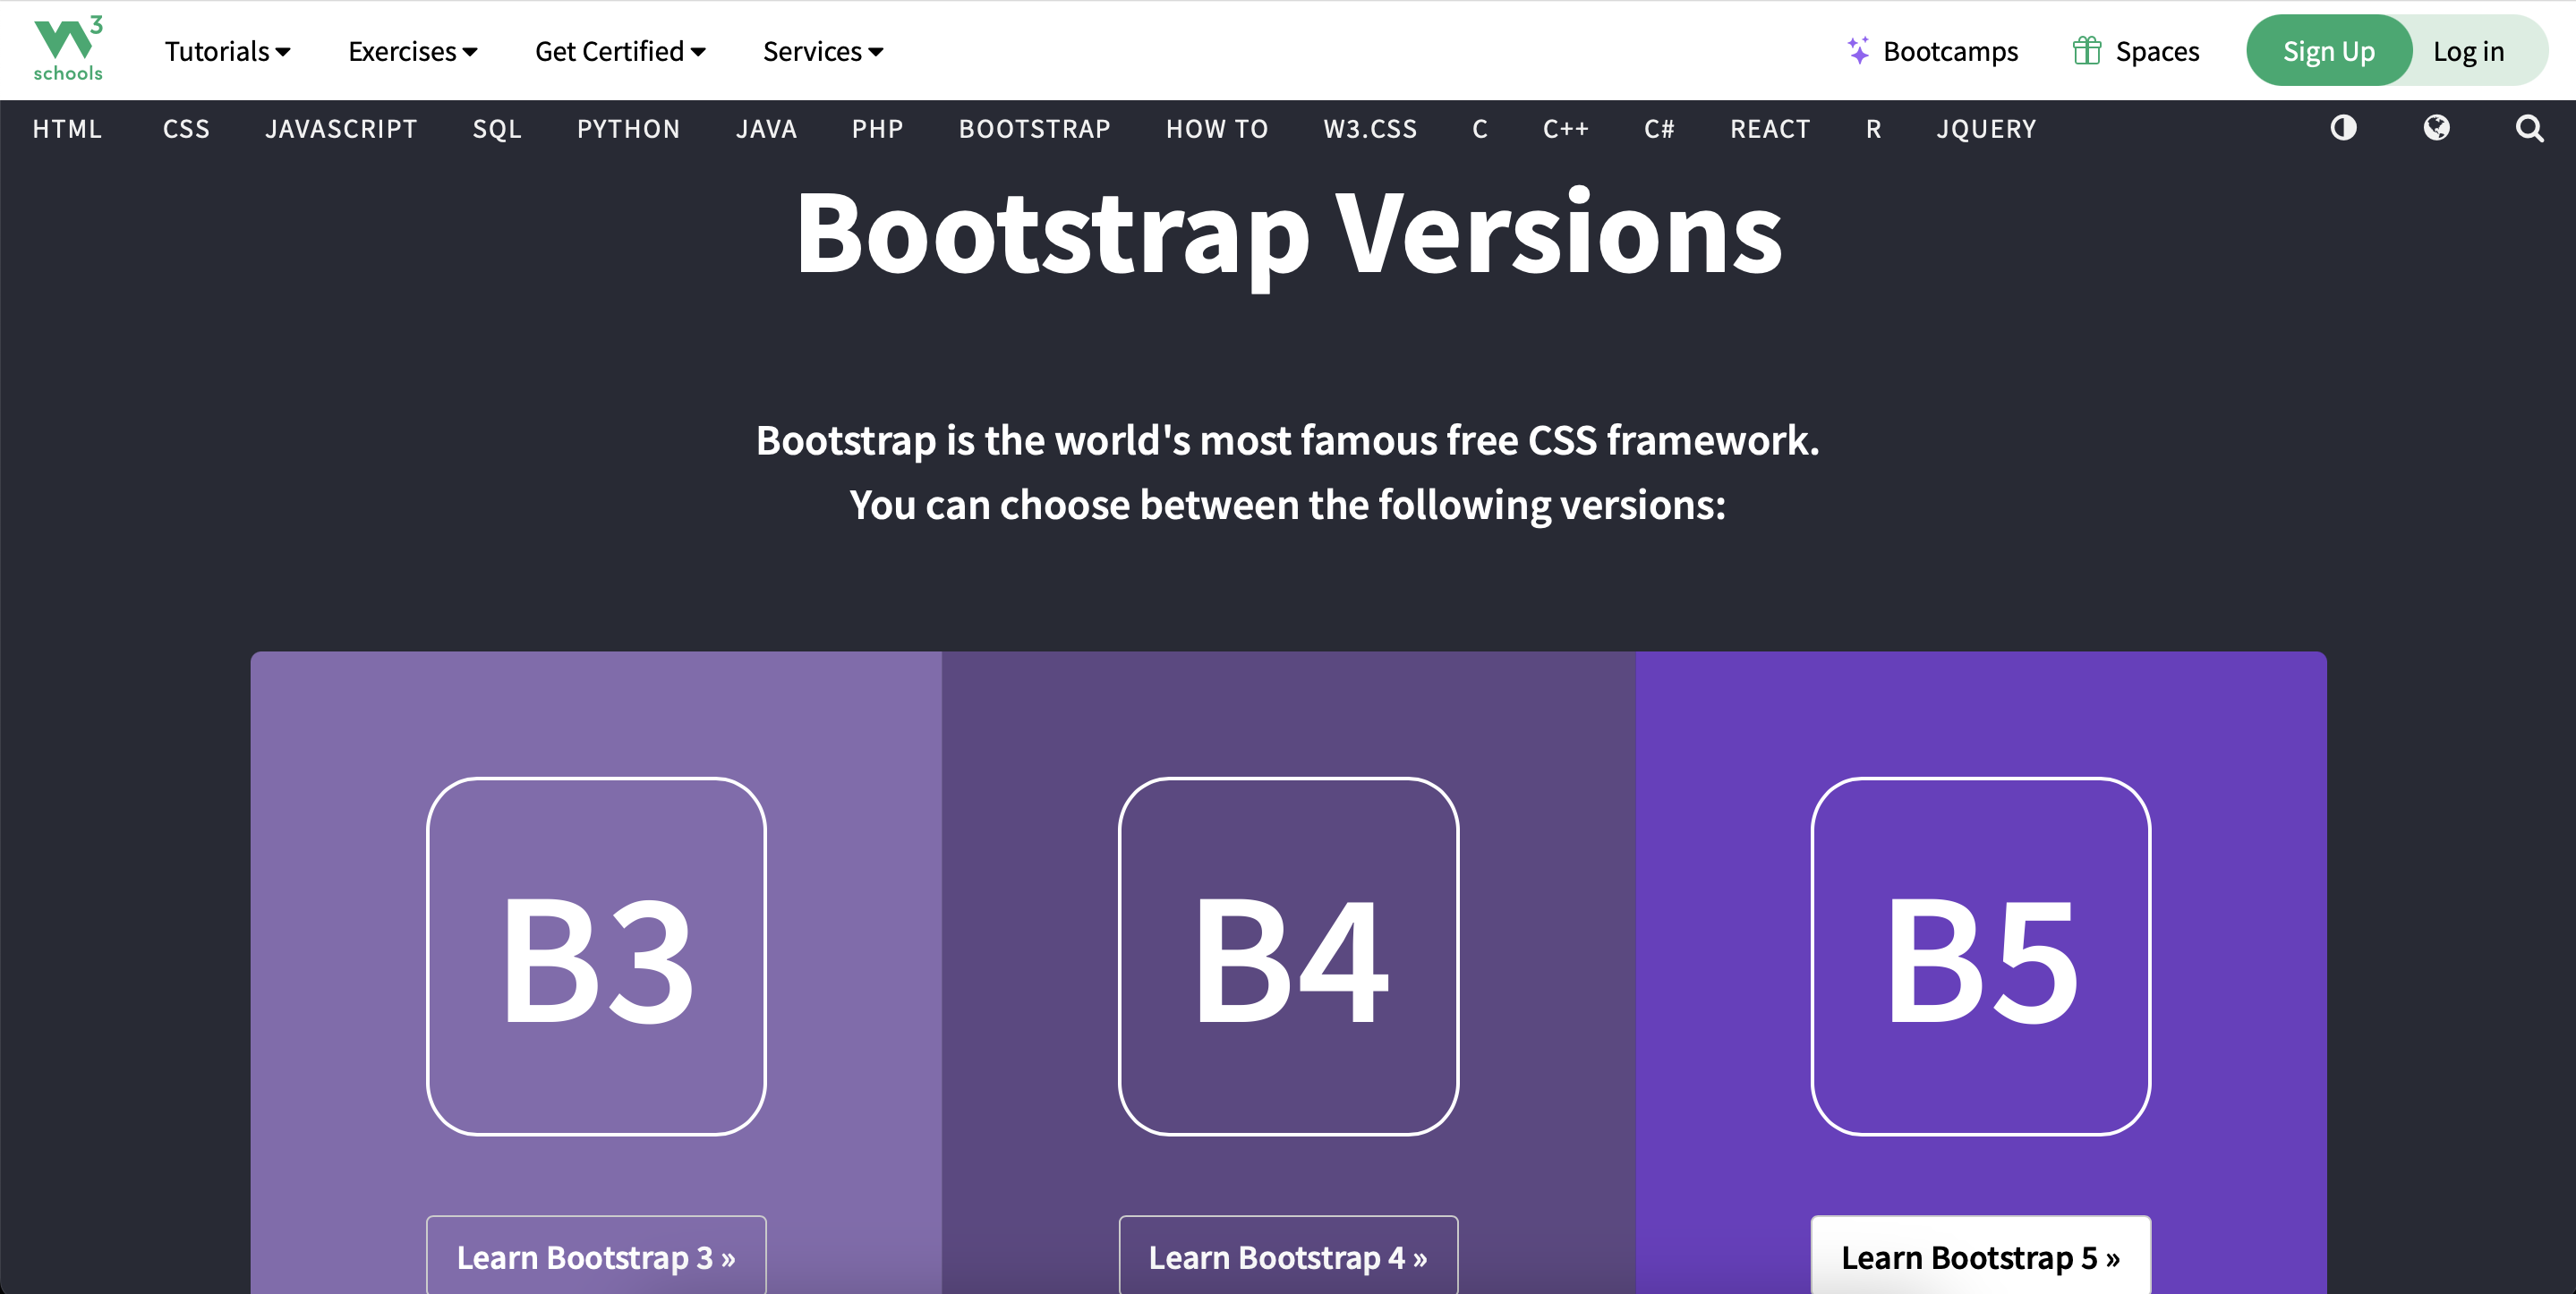This screenshot has width=2576, height=1294.
Task: Open Learn Bootstrap 5 link
Action: [x=1980, y=1256]
